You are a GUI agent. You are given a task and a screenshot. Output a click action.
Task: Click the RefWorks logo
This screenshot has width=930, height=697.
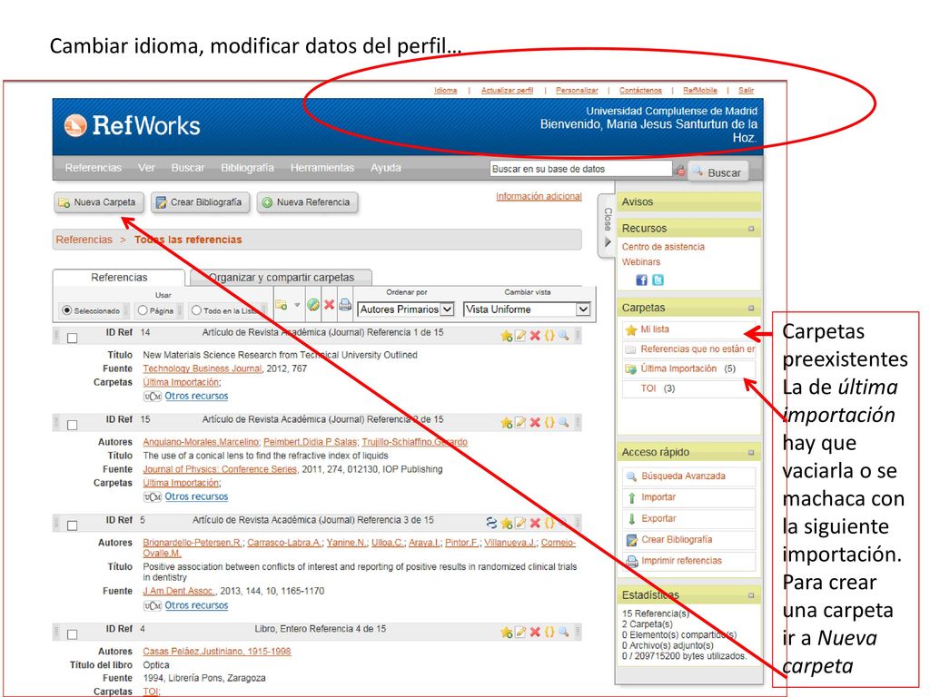coord(132,125)
